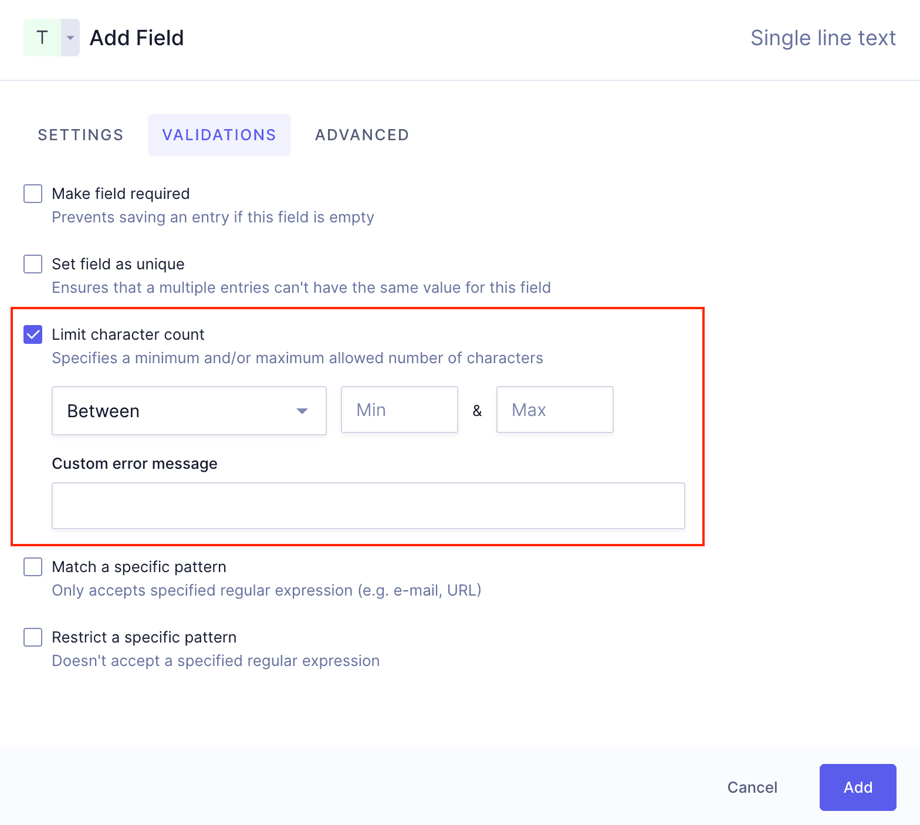Enable Match a specific pattern checkbox
This screenshot has height=825, width=920.
tap(33, 567)
